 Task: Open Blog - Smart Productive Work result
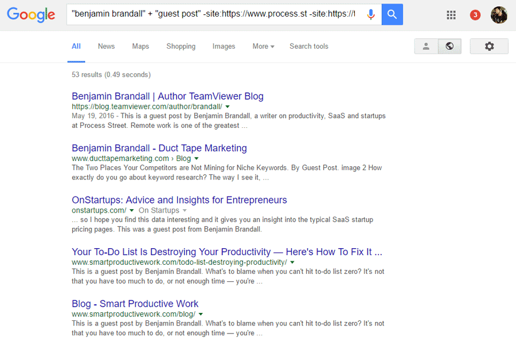(x=135, y=304)
